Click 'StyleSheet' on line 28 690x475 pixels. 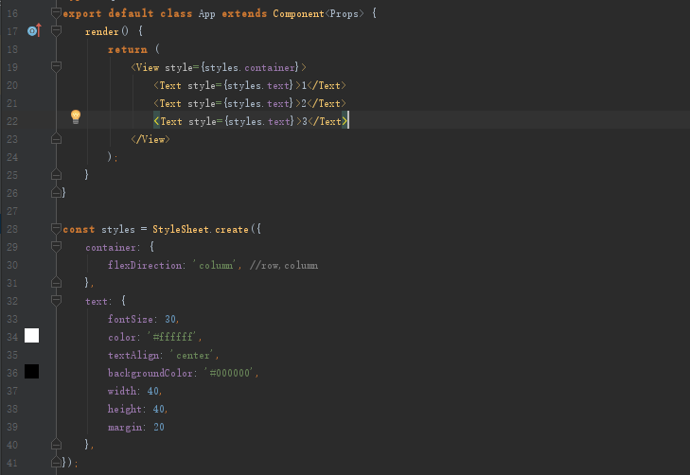[x=181, y=229]
